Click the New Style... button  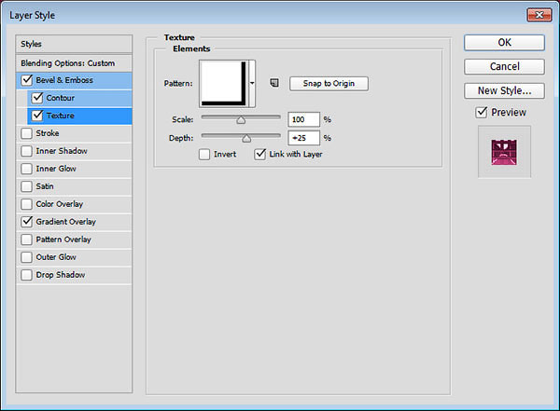tap(504, 90)
